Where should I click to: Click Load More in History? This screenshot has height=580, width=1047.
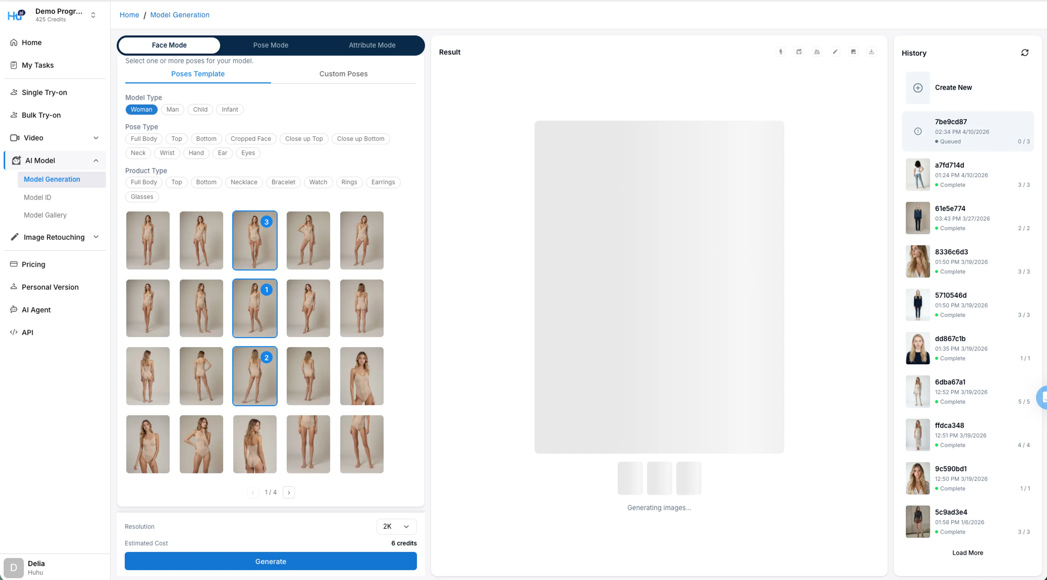(x=967, y=553)
